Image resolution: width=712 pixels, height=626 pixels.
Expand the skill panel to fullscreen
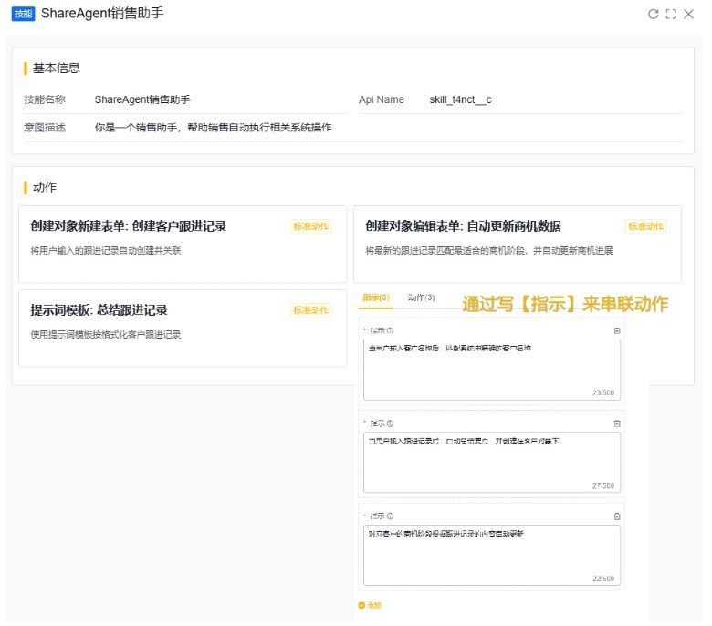[671, 14]
